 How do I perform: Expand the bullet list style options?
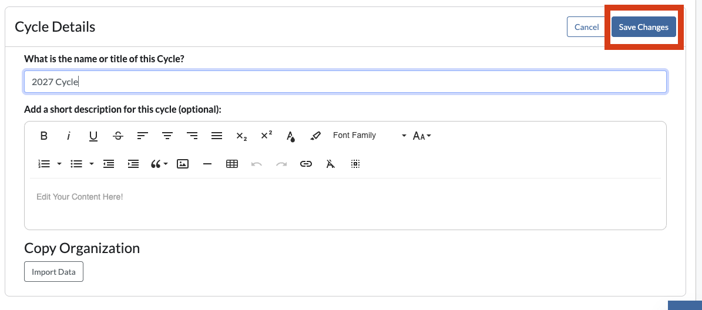tap(92, 164)
